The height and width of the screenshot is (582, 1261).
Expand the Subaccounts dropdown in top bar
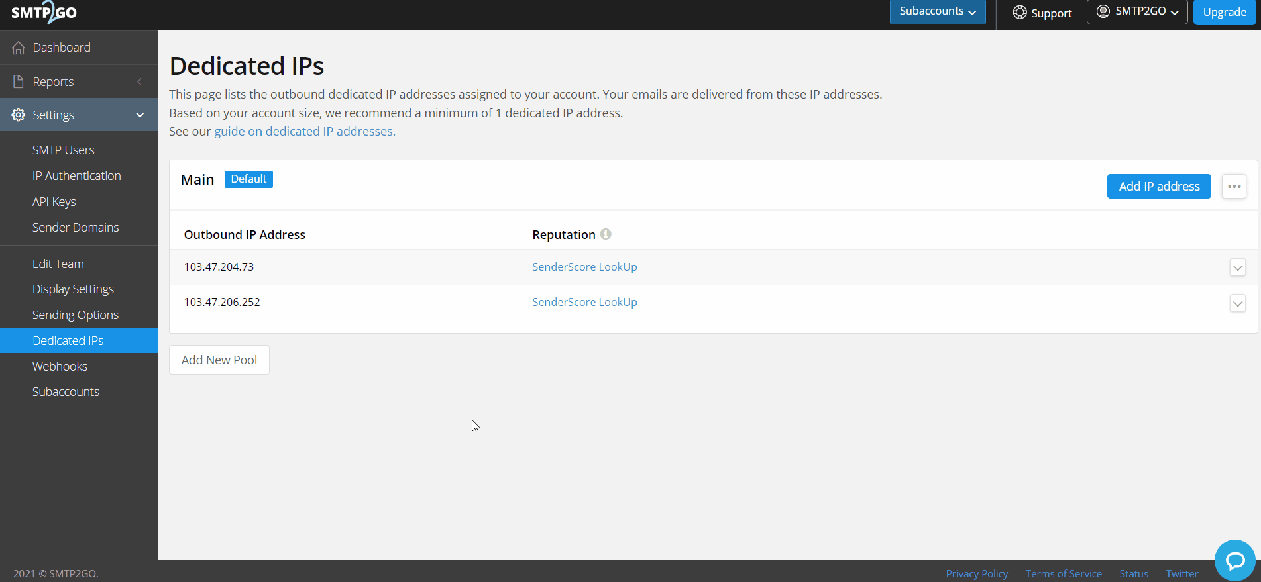tap(938, 12)
